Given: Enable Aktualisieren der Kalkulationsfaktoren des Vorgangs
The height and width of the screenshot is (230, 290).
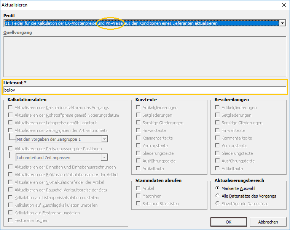Looking at the screenshot, I should [10, 108].
